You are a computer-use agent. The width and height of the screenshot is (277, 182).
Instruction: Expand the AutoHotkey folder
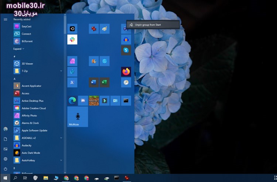pyautogui.click(x=61, y=160)
